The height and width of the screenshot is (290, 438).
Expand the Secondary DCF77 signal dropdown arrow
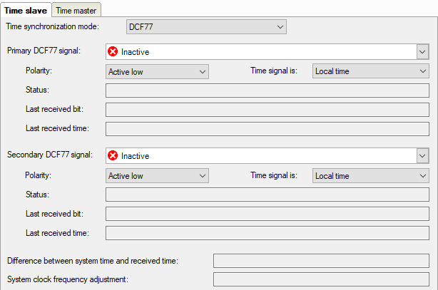[422, 155]
